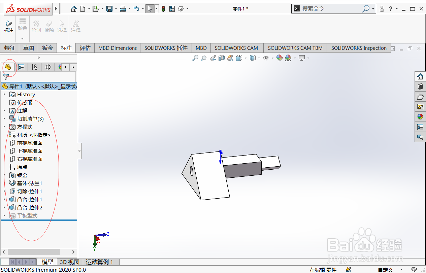Click the 搜索命令 search input field

(331, 9)
